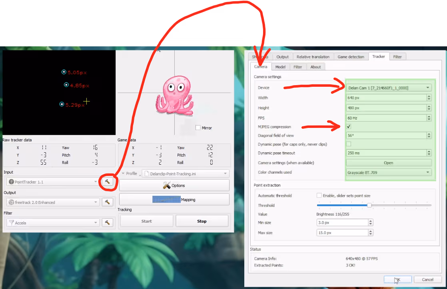
Task: Open Accela filter settings hammer icon
Action: [x=107, y=223]
